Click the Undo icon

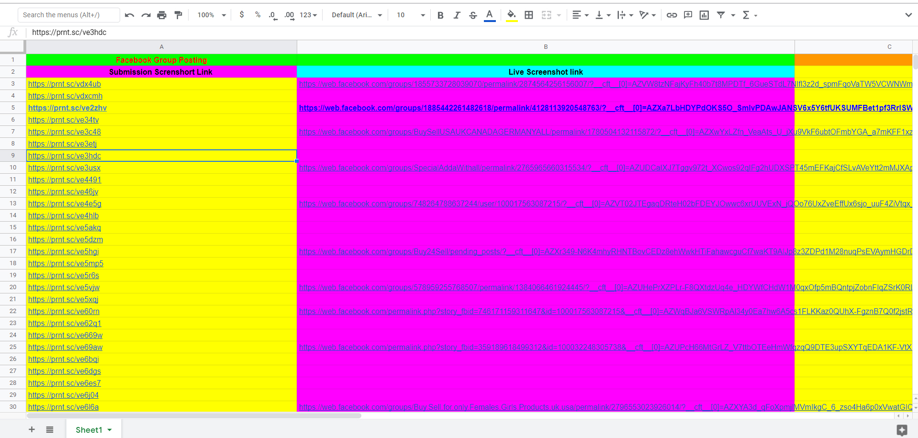[129, 15]
